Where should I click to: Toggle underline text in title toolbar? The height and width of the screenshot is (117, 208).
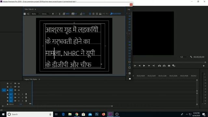point(59,14)
